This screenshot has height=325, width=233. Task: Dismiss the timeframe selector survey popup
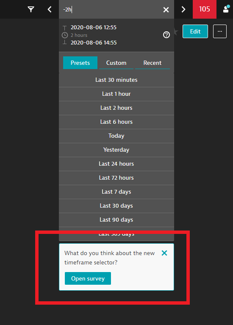coord(164,253)
